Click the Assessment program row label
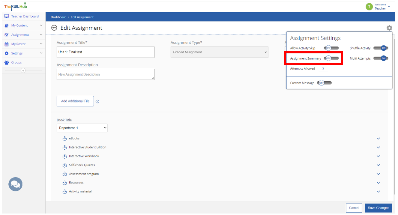 [84, 174]
